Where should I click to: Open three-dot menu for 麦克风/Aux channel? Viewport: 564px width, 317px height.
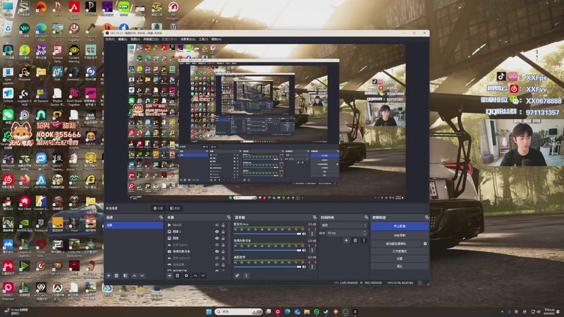click(x=312, y=234)
